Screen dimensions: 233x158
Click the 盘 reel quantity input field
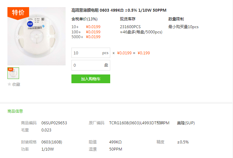[91, 65]
